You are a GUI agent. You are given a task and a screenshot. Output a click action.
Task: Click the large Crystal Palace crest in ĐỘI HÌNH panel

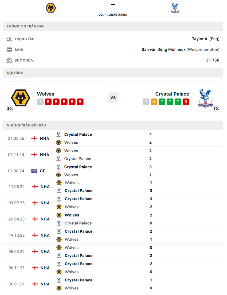(x=206, y=98)
